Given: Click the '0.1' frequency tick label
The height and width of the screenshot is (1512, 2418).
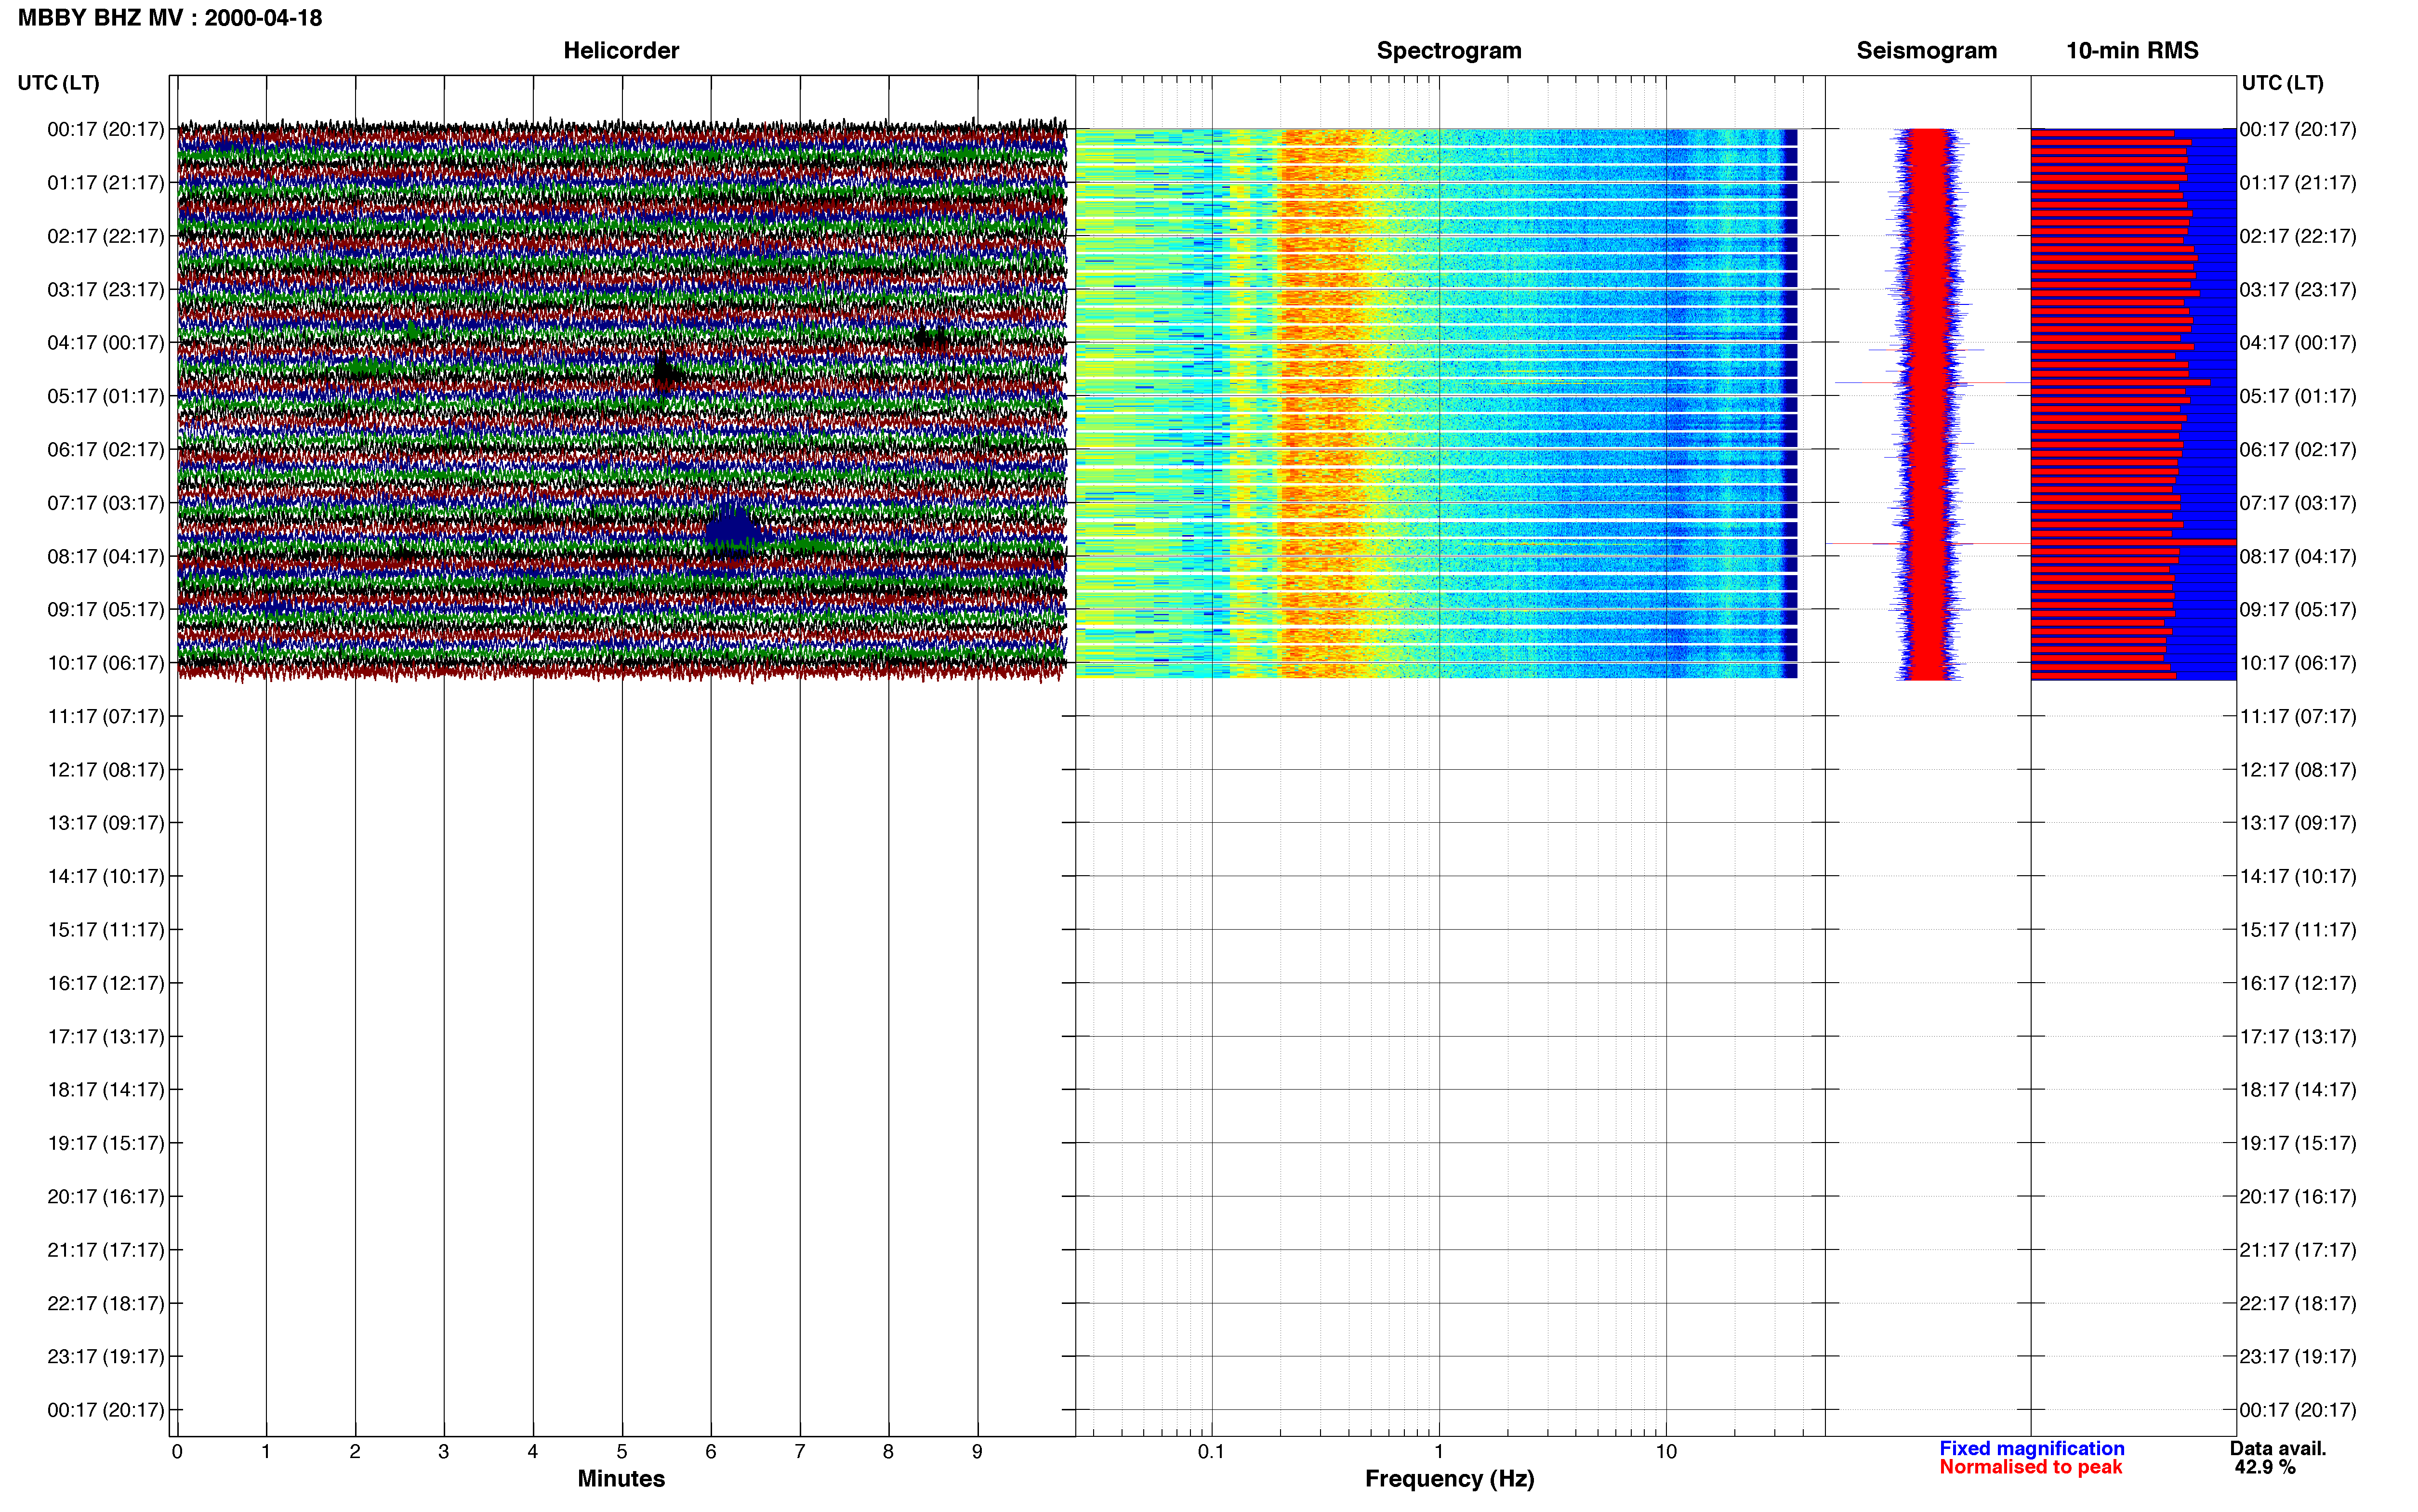Looking at the screenshot, I should click(x=1211, y=1452).
